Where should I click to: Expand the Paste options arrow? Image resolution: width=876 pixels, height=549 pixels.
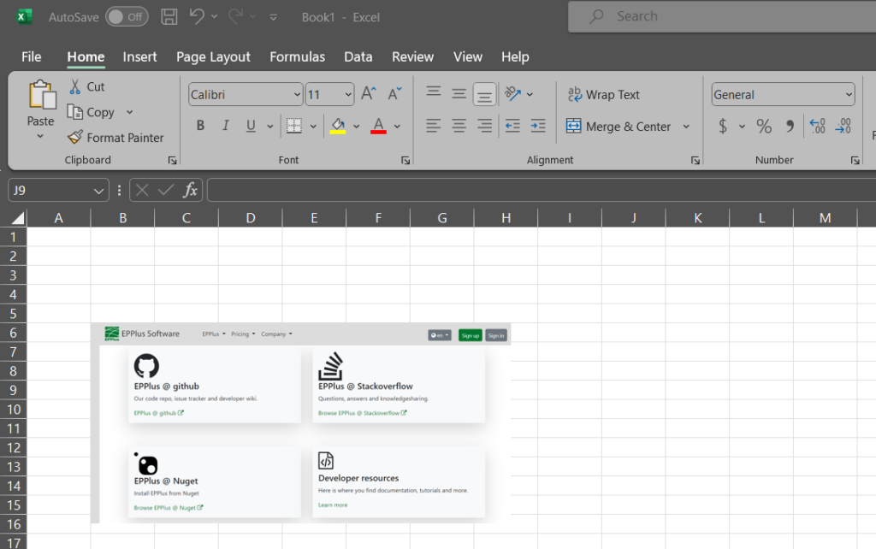40,136
